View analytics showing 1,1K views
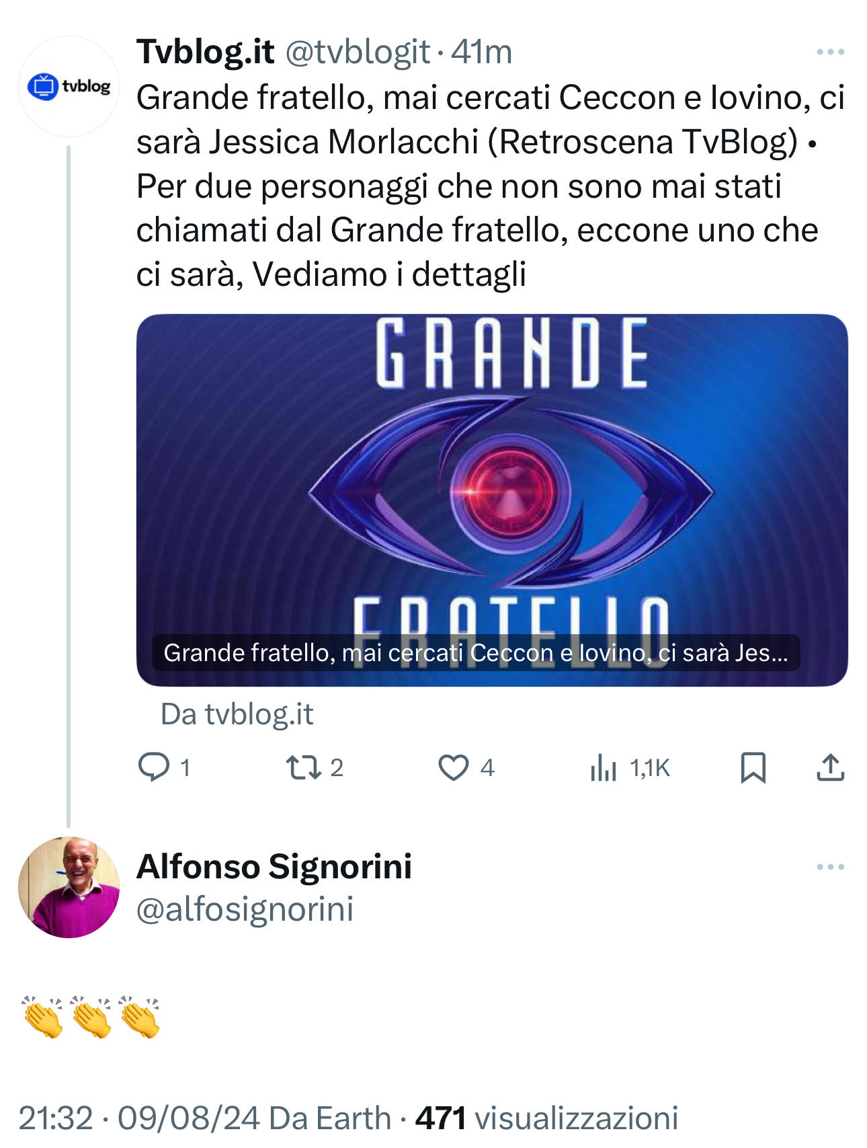The width and height of the screenshot is (867, 1148). [630, 767]
